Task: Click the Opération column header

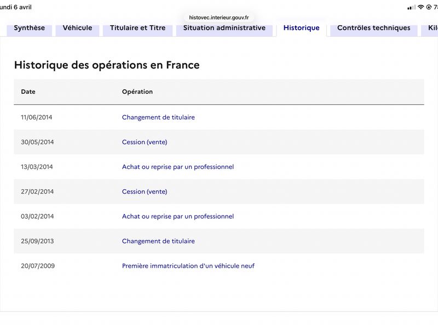Action: tap(137, 92)
